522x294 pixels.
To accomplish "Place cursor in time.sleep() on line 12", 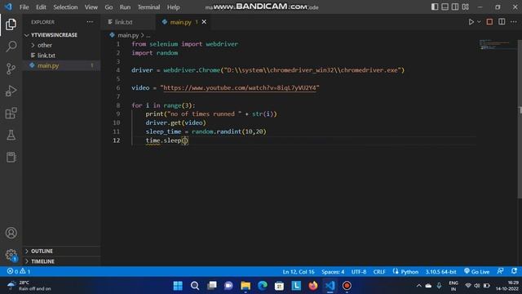I will 185,140.
